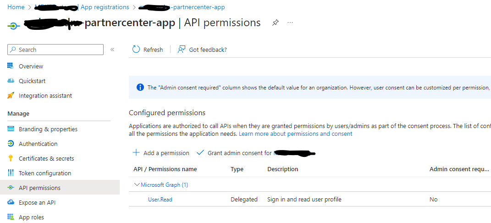Open Learn more about permissions and consent

coord(296,134)
